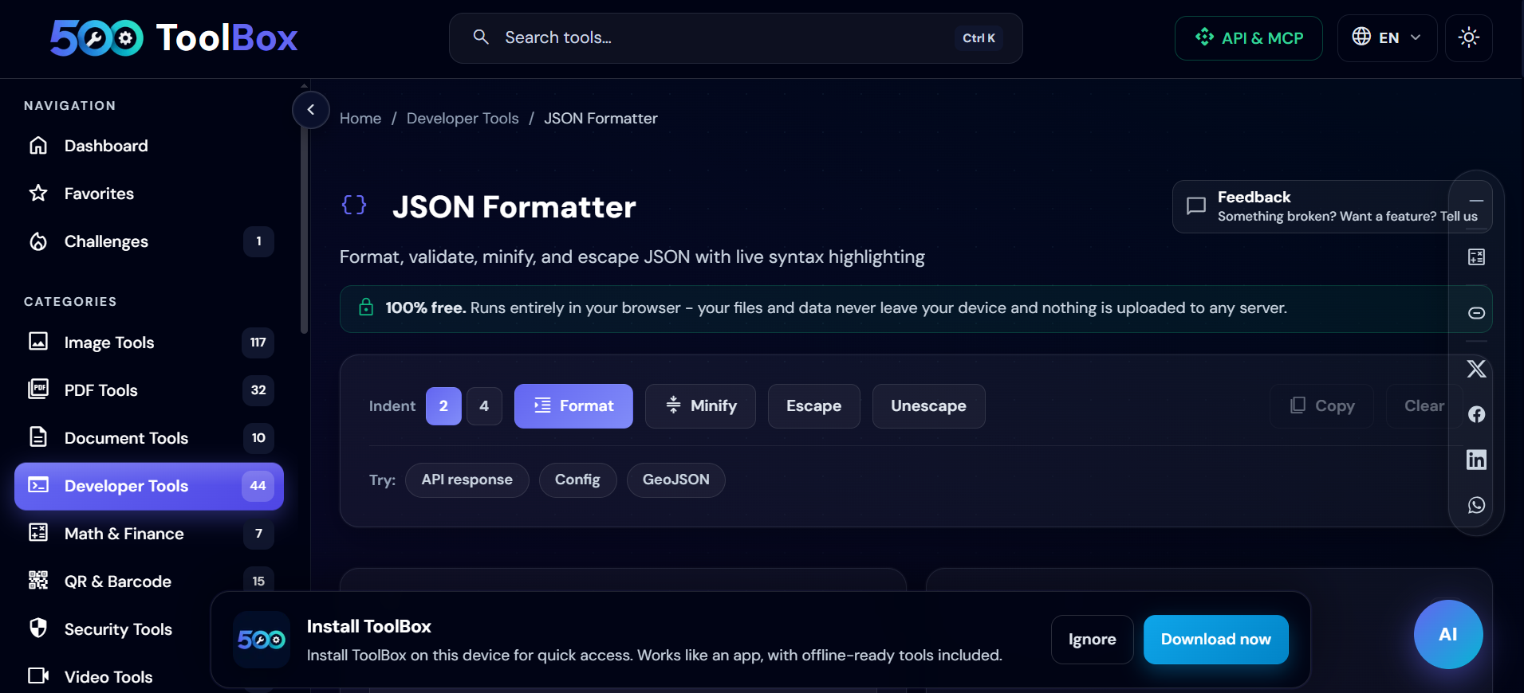Image resolution: width=1524 pixels, height=693 pixels.
Task: Click the 500 icon in install banner
Action: [x=262, y=640]
